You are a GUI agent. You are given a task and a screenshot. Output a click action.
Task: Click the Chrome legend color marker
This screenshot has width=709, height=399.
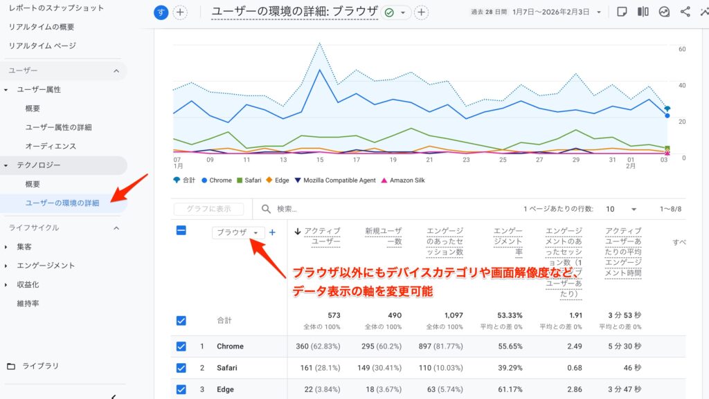(x=204, y=180)
